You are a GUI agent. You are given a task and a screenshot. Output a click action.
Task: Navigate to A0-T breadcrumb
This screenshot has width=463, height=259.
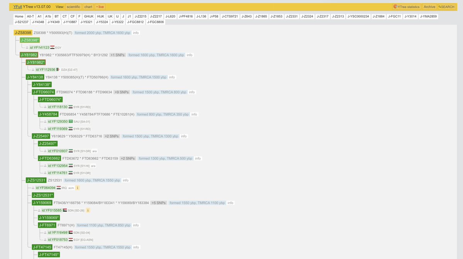point(31,16)
